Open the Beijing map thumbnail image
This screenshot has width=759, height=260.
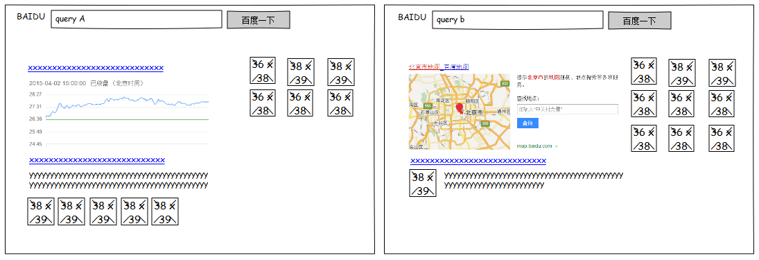click(x=460, y=112)
